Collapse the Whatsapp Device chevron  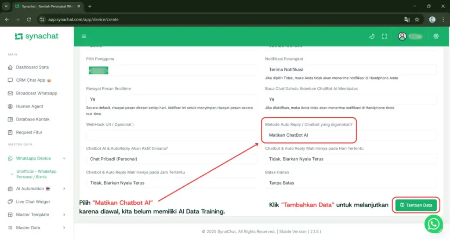tap(64, 158)
